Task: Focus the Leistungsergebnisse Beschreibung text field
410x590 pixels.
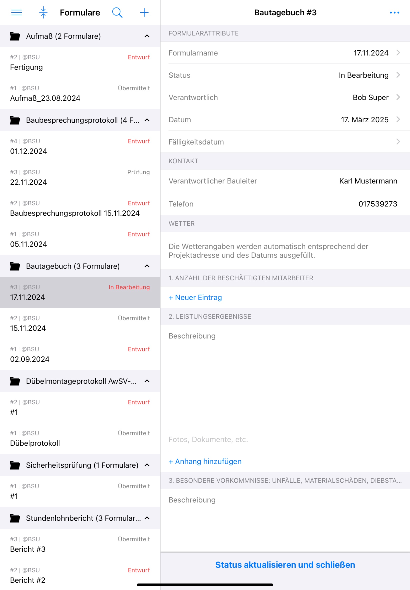Action: (285, 376)
